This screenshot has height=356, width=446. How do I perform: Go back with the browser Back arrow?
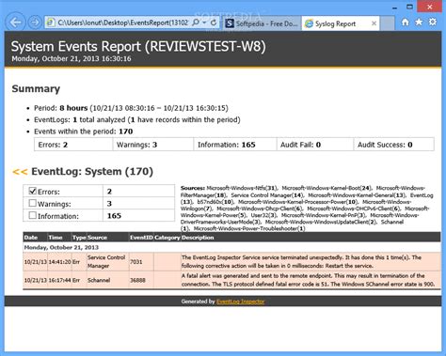pos(15,22)
